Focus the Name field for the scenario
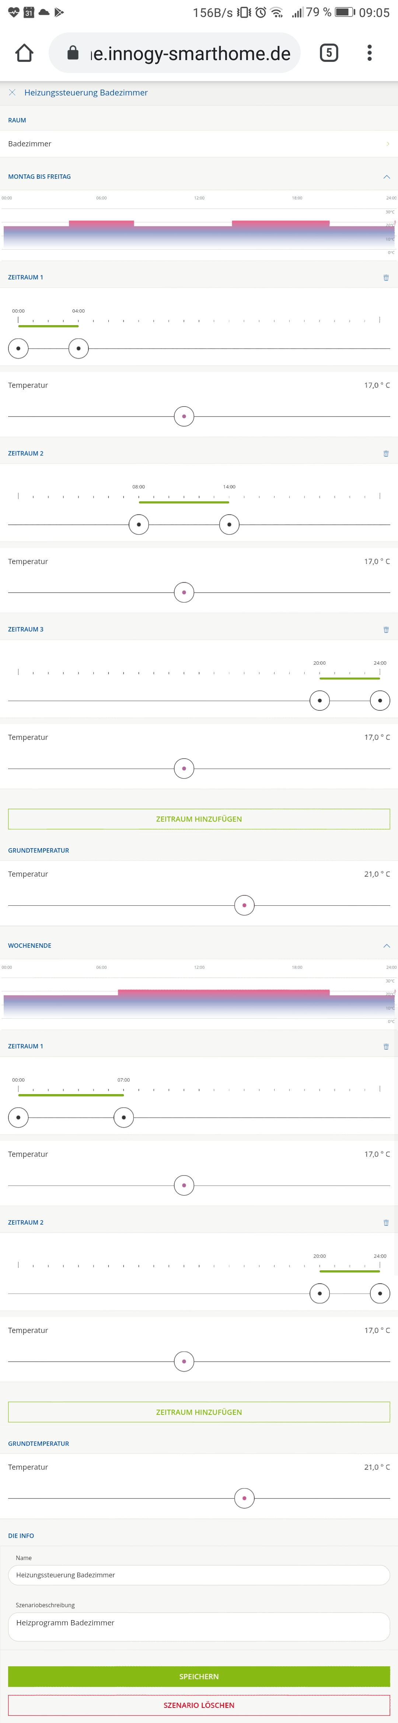This screenshot has width=398, height=1723. click(199, 1575)
